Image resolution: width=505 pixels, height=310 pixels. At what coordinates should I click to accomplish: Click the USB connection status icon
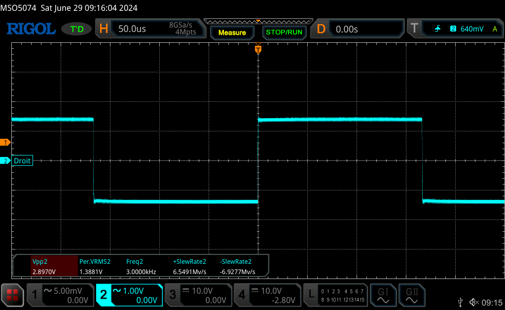coord(460,302)
